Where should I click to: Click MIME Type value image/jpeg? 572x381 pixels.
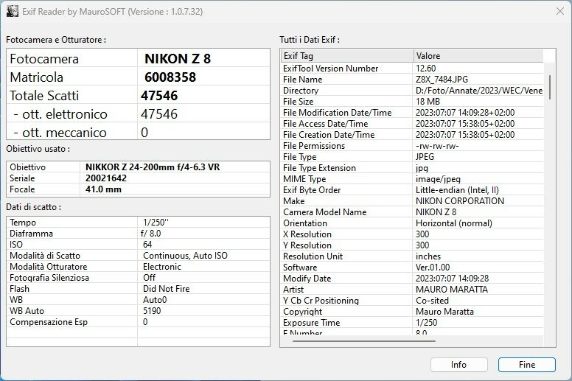(438, 179)
